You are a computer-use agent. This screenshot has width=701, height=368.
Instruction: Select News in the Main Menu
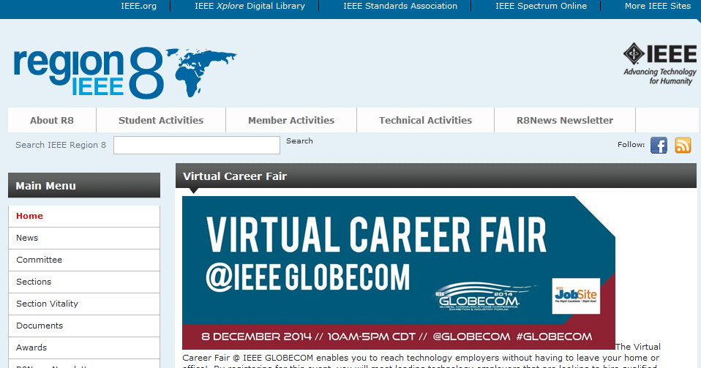(84, 238)
